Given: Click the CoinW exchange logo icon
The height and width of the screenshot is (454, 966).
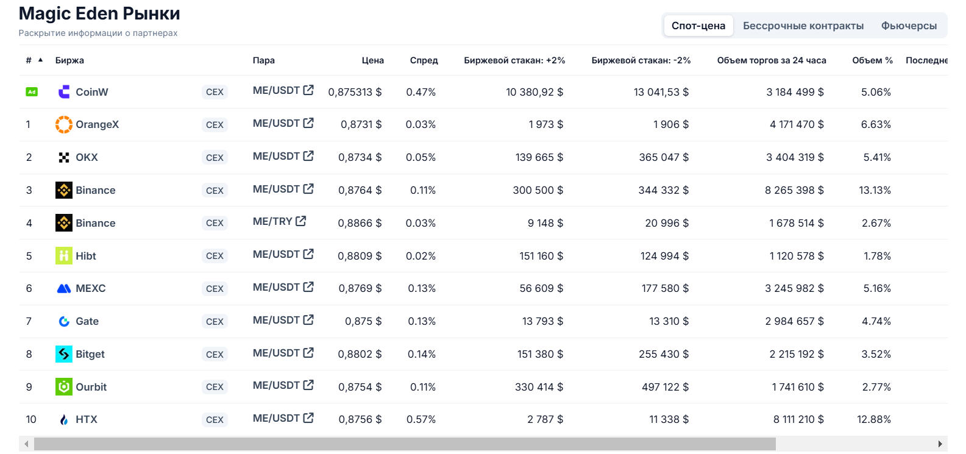Looking at the screenshot, I should [x=63, y=92].
